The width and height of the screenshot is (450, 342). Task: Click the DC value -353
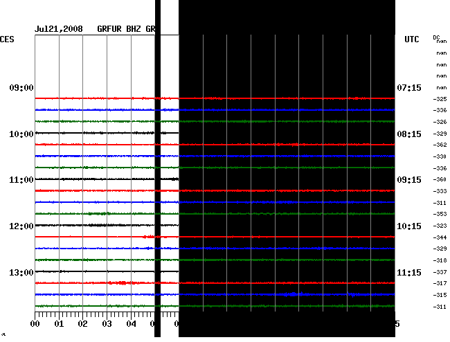pyautogui.click(x=440, y=214)
